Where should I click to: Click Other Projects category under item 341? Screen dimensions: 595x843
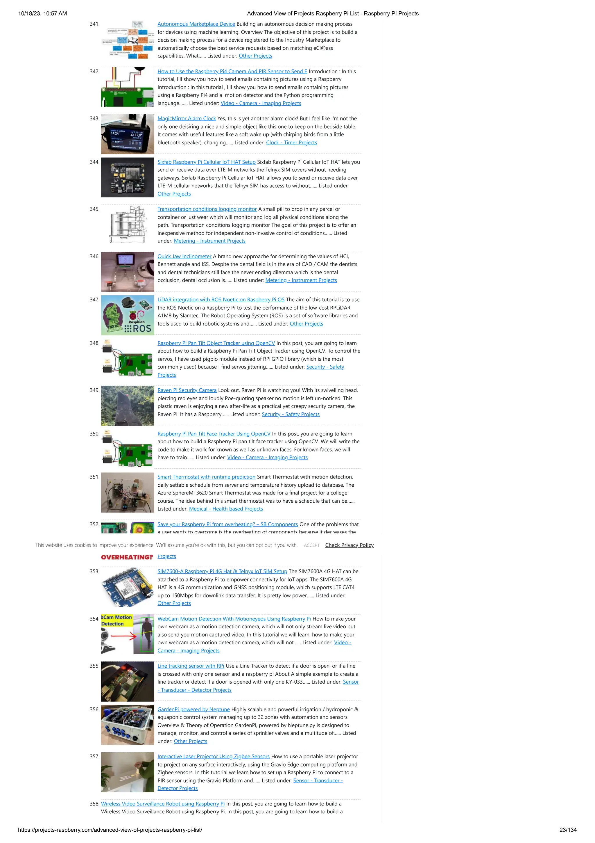click(256, 56)
